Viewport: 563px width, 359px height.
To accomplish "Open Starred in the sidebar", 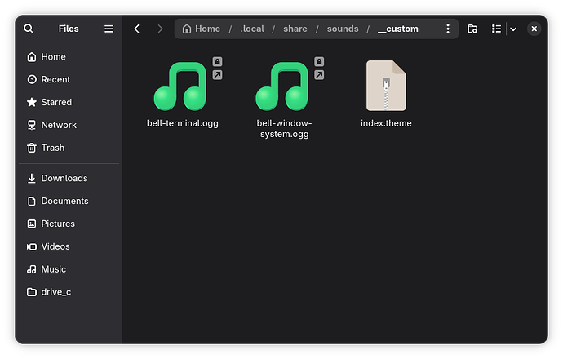I will coord(69,102).
